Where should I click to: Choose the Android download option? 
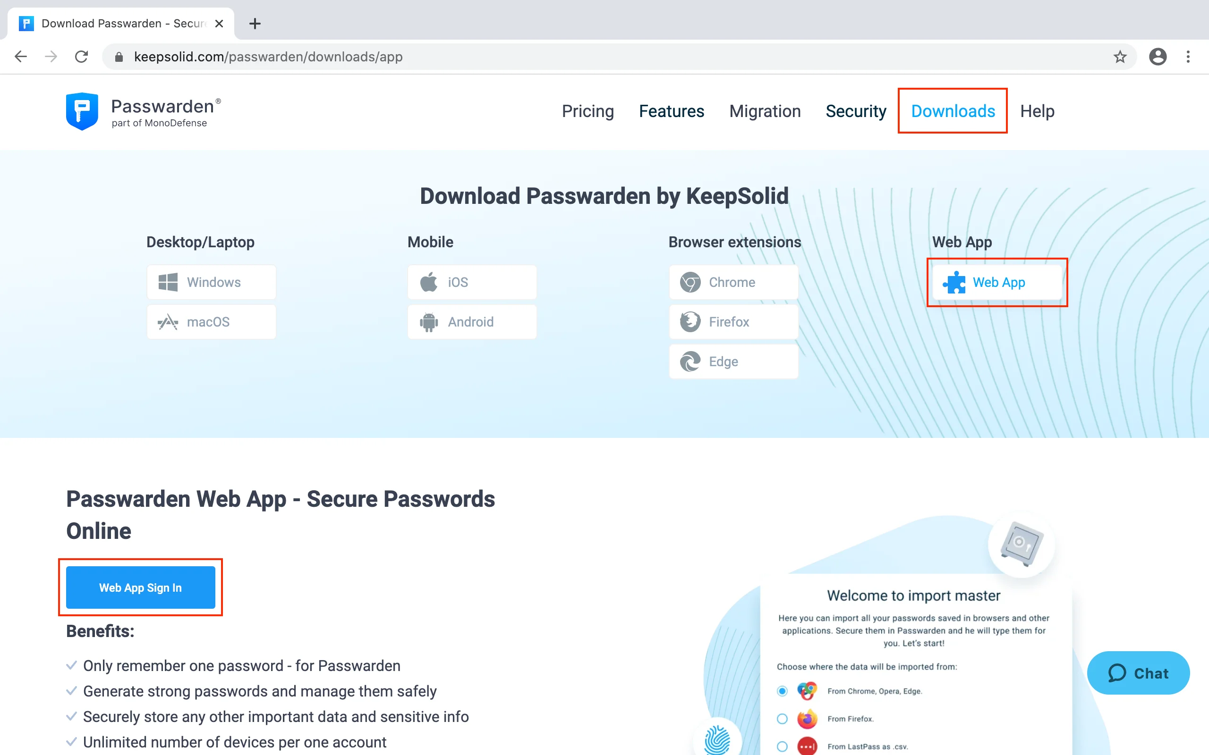[472, 321]
